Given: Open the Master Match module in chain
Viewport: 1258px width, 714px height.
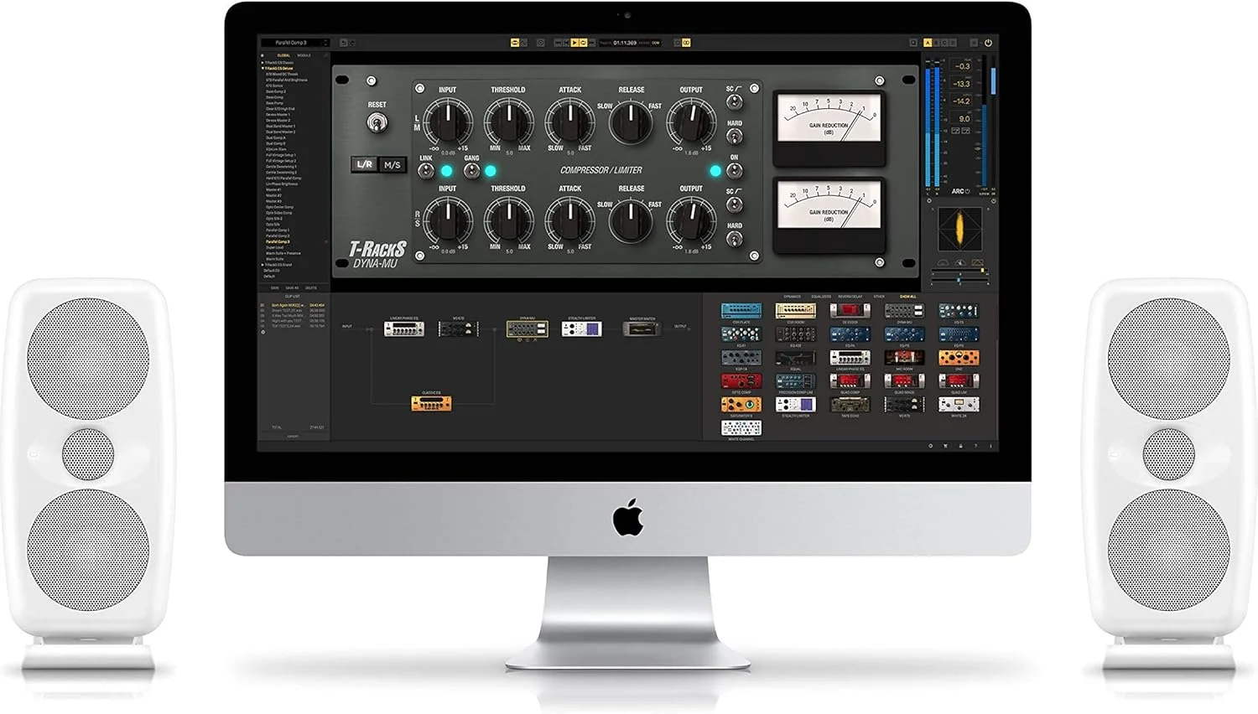Looking at the screenshot, I should click(x=642, y=329).
